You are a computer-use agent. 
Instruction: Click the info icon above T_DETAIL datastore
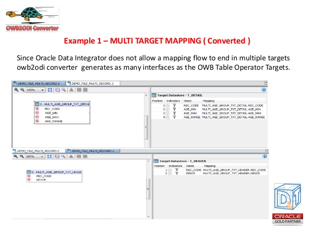click(263, 90)
